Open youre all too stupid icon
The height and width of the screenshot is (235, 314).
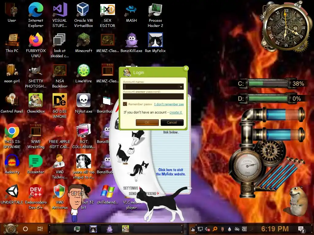click(83, 162)
